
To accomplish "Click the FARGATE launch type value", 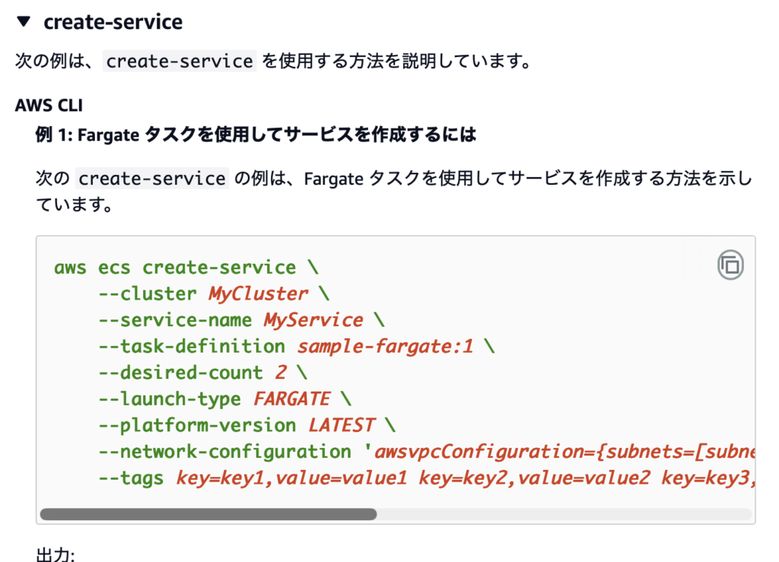I will tap(292, 399).
